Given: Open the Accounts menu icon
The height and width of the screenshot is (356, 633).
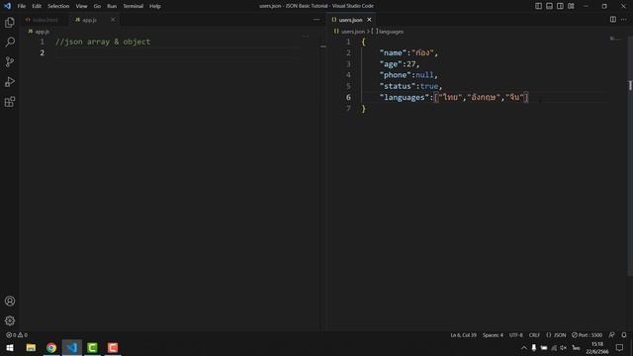Looking at the screenshot, I should (x=10, y=301).
